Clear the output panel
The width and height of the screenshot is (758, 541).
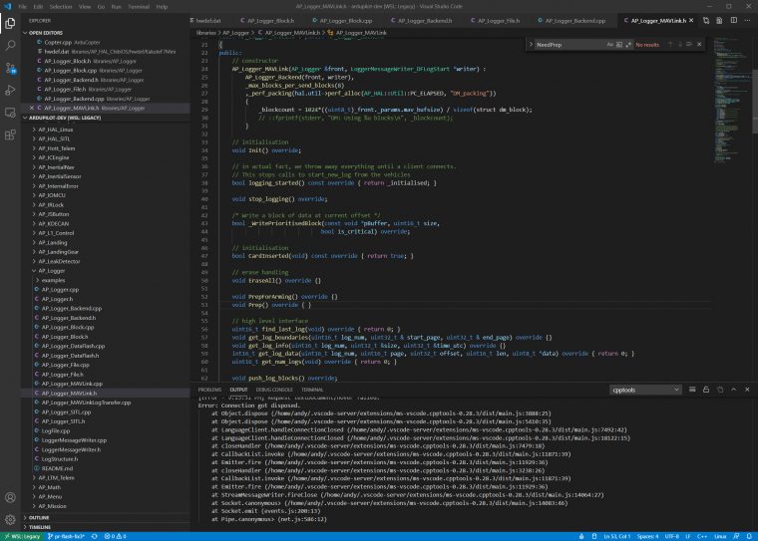point(692,390)
